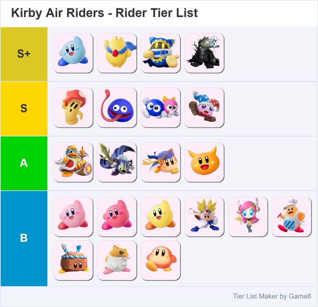The height and width of the screenshot is (307, 318).
Task: Select the Chef Kawasaki rider icon
Action: click(x=291, y=217)
